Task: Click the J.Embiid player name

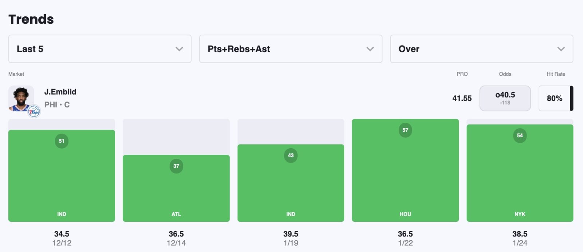Action: (60, 92)
